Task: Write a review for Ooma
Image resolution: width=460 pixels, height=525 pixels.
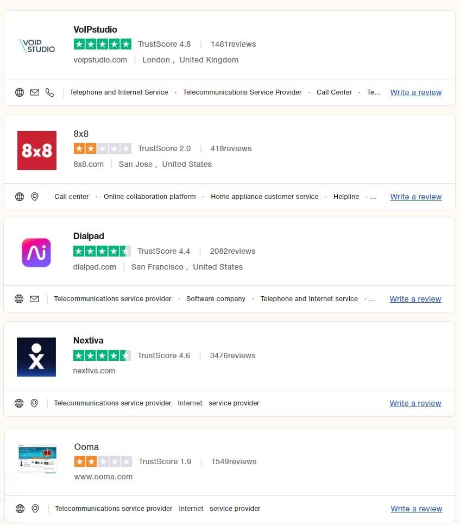Action: click(x=416, y=509)
